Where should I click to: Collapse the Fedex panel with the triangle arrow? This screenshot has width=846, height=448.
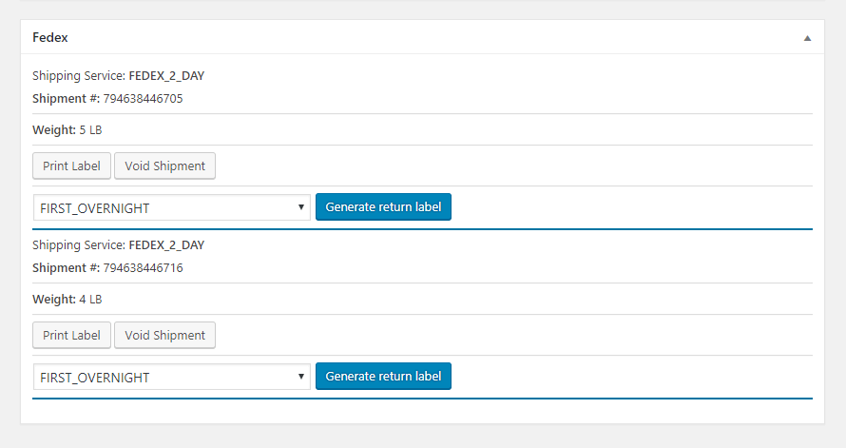tap(807, 38)
